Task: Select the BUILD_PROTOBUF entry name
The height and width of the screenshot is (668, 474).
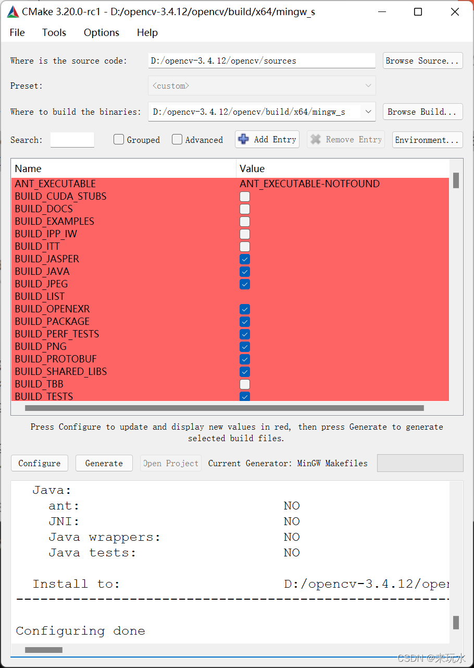Action: [x=56, y=359]
